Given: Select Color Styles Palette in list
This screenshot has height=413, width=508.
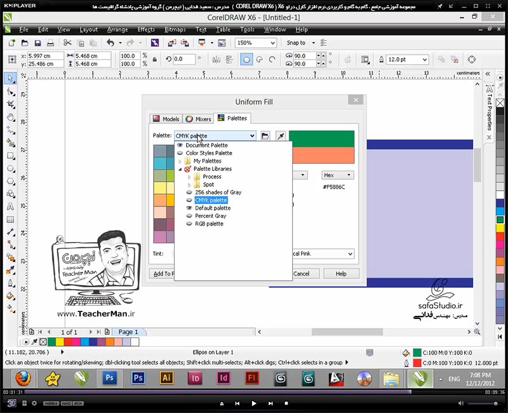Looking at the screenshot, I should point(209,153).
